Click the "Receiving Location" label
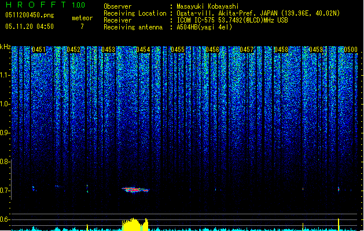The width and height of the screenshot is (364, 231). coord(135,13)
